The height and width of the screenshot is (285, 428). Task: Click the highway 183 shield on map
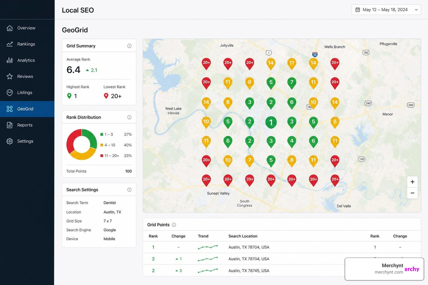coord(366,53)
